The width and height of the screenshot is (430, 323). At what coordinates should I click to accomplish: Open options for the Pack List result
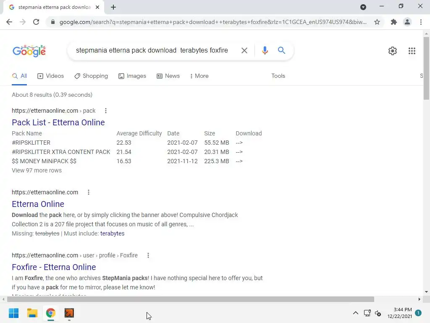[105, 111]
